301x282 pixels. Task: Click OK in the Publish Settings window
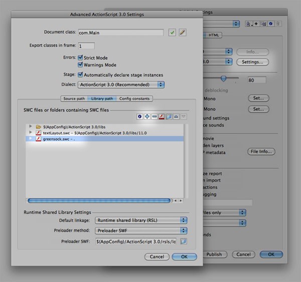coord(271,254)
